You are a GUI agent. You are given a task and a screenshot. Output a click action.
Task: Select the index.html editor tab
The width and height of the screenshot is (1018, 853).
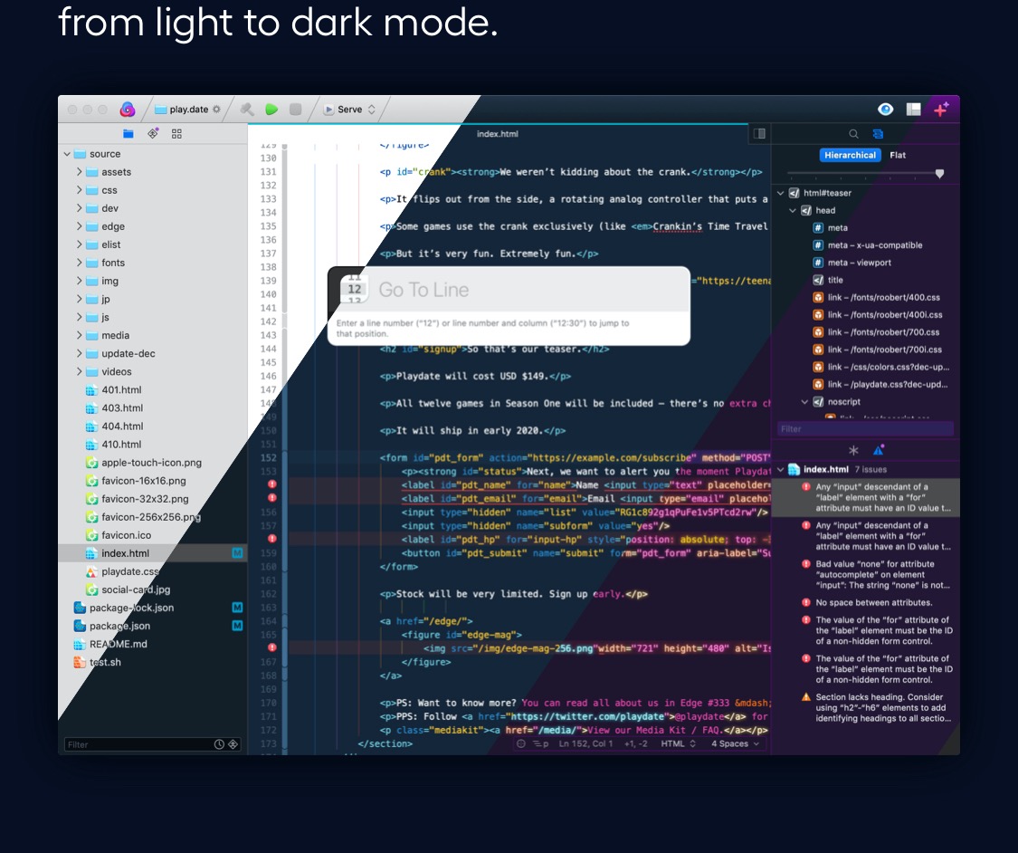coord(498,134)
